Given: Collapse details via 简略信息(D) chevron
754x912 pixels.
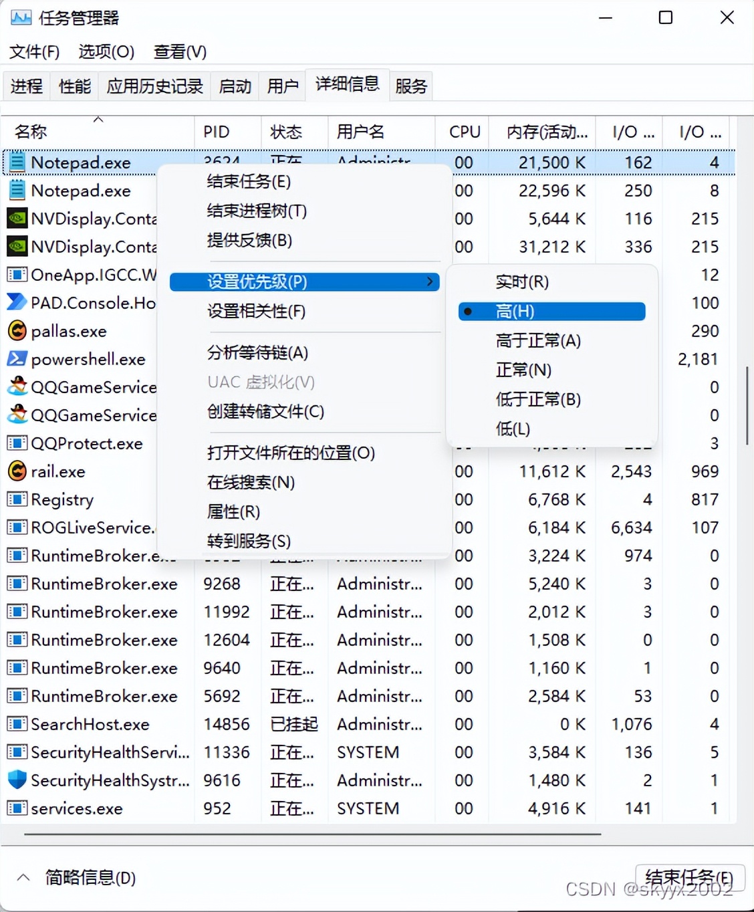Looking at the screenshot, I should pyautogui.click(x=23, y=877).
